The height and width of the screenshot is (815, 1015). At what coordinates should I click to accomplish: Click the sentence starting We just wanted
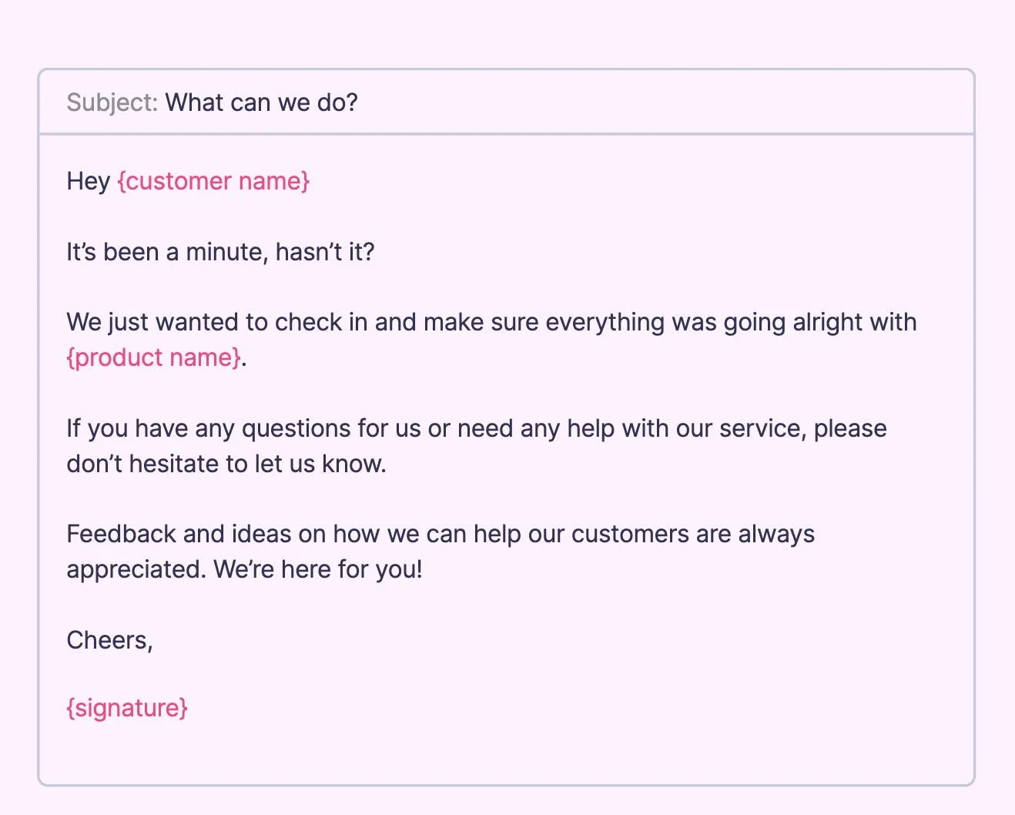491,340
